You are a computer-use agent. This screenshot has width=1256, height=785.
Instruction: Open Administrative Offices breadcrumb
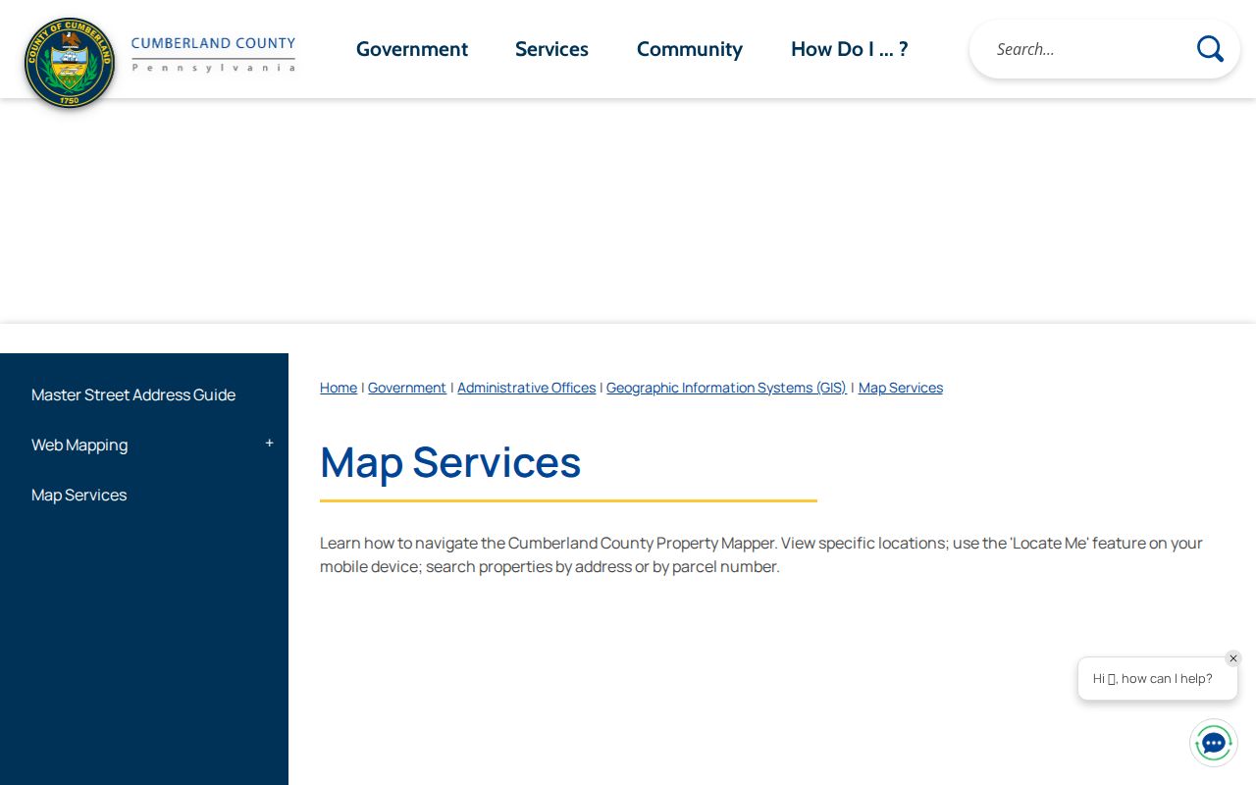527,388
